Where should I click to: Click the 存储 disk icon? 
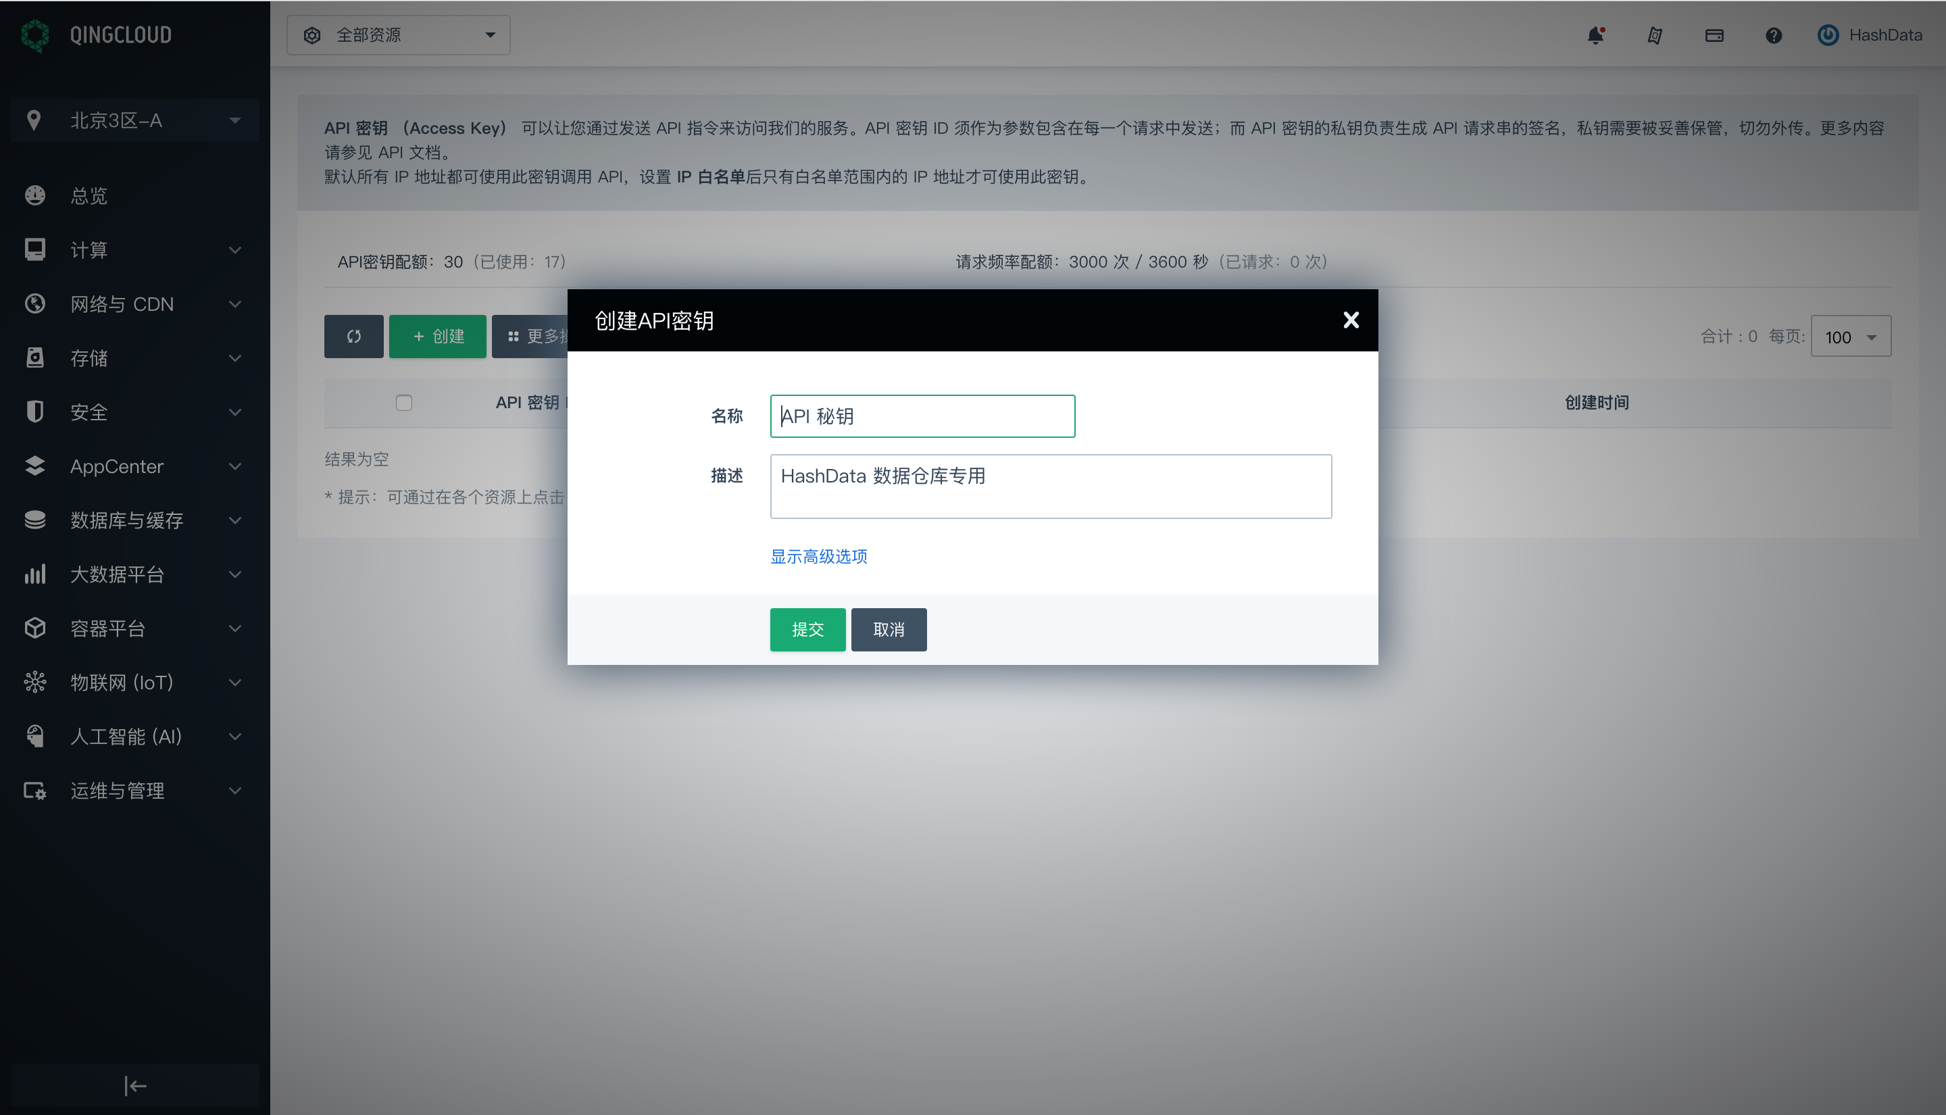[x=35, y=357]
